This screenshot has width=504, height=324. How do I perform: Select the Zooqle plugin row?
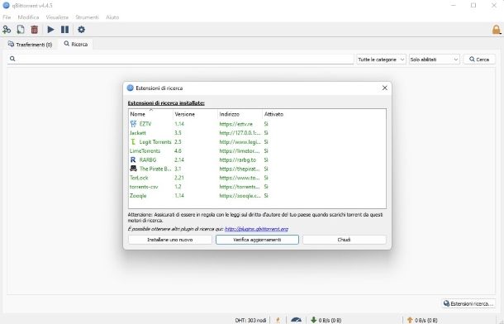pos(257,196)
